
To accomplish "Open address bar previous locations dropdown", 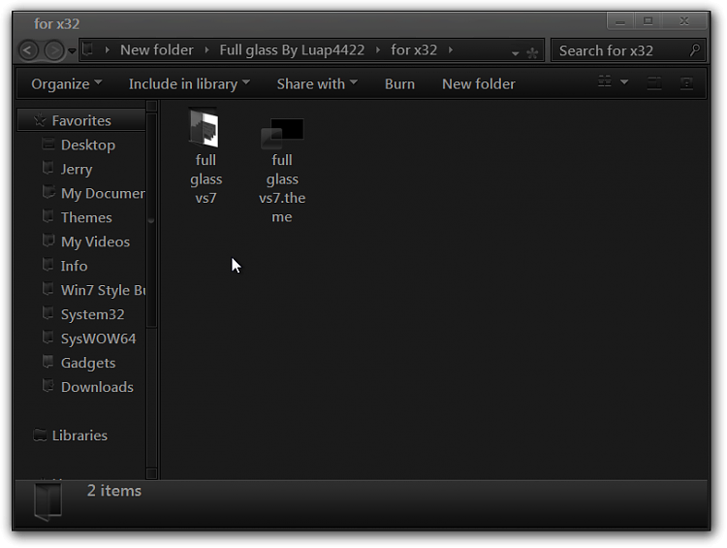I will [x=515, y=53].
